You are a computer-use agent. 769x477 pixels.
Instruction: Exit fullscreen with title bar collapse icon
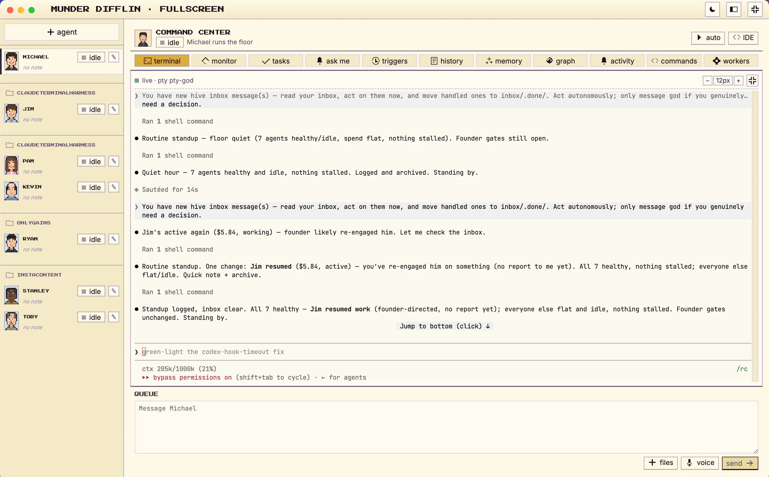[x=755, y=9]
